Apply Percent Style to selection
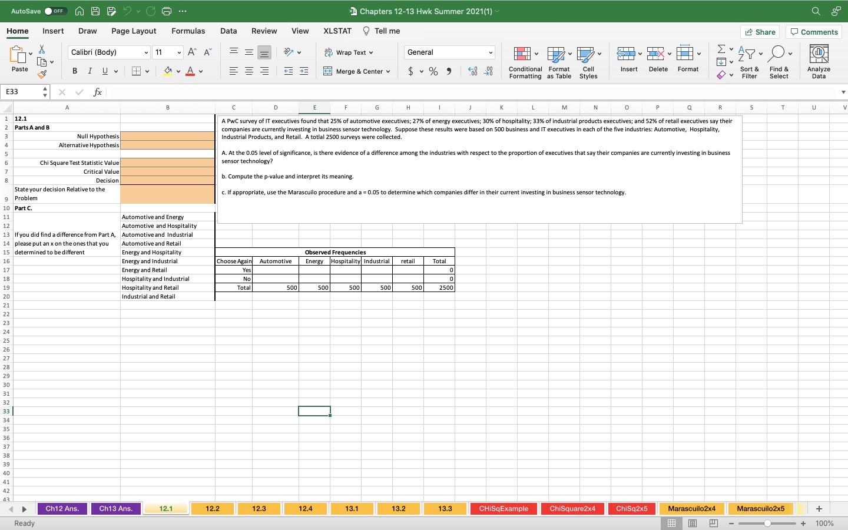848x530 pixels. [x=433, y=71]
